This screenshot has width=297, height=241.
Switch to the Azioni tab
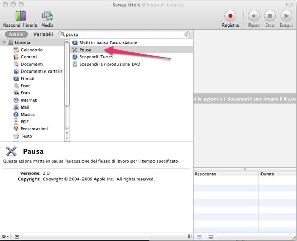pos(16,34)
